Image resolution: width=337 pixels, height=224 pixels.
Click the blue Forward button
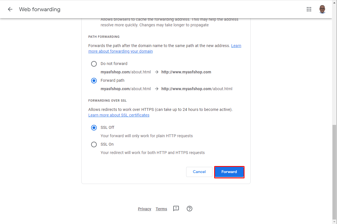229,172
